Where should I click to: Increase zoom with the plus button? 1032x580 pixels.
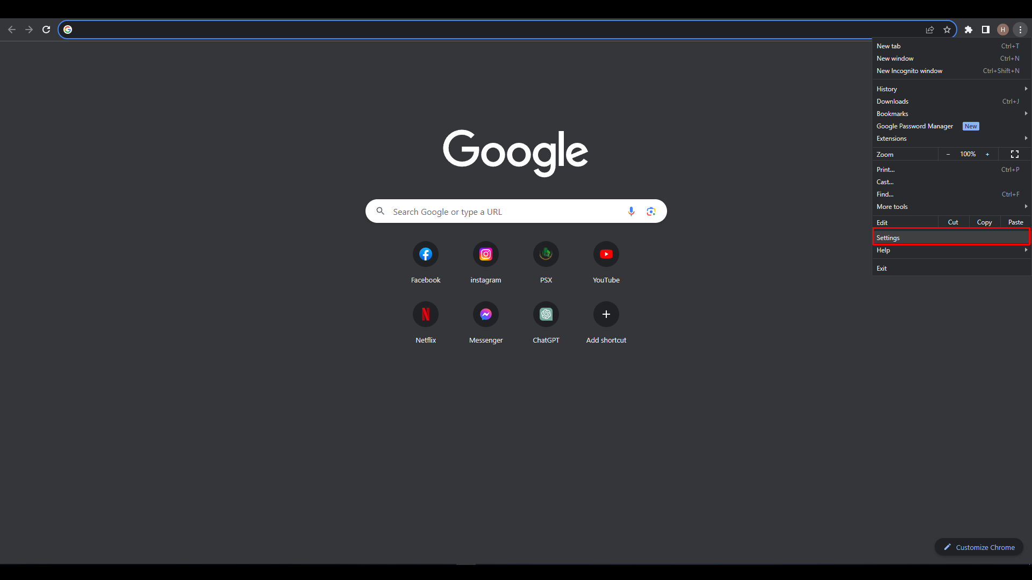[x=987, y=154]
